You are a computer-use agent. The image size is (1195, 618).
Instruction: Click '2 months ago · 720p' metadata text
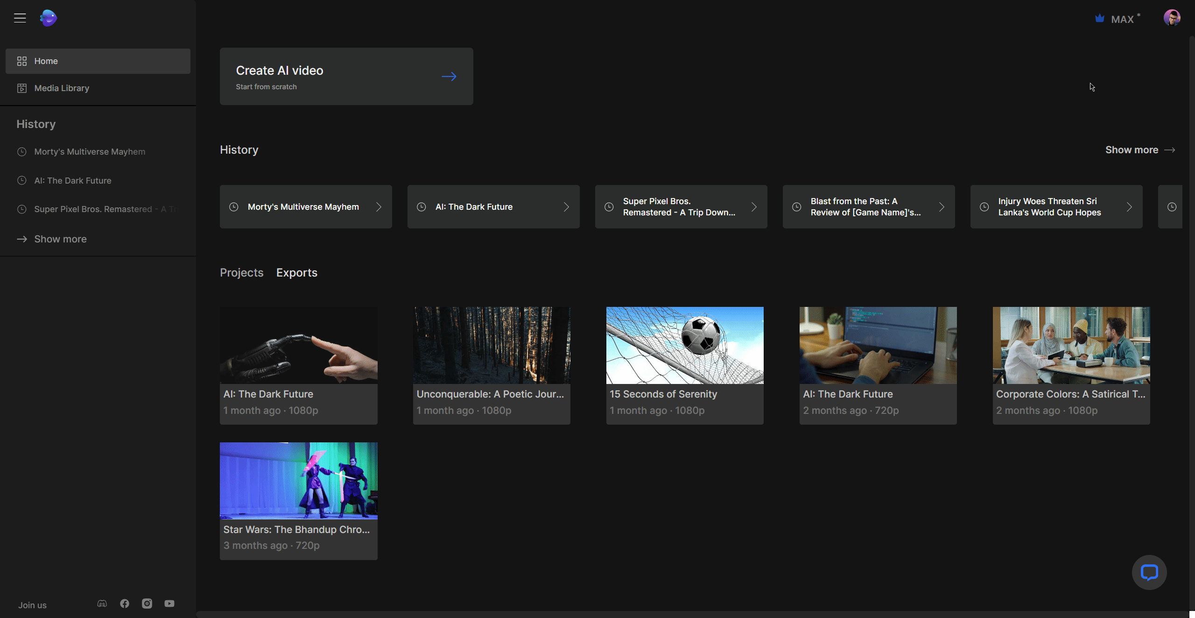coord(851,411)
